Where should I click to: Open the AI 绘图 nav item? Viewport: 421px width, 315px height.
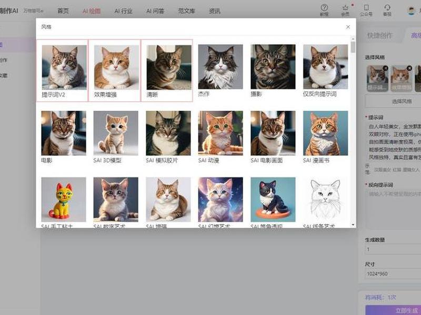coord(92,11)
